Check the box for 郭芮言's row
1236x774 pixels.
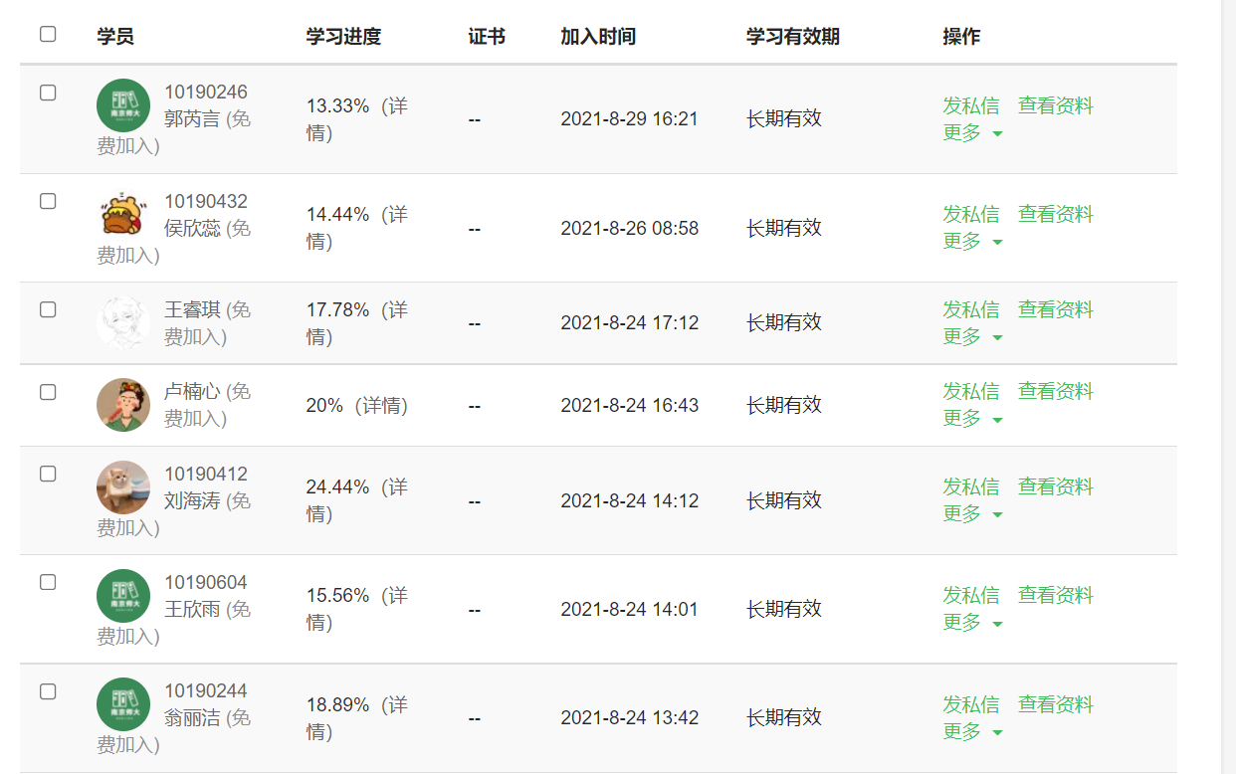(48, 93)
